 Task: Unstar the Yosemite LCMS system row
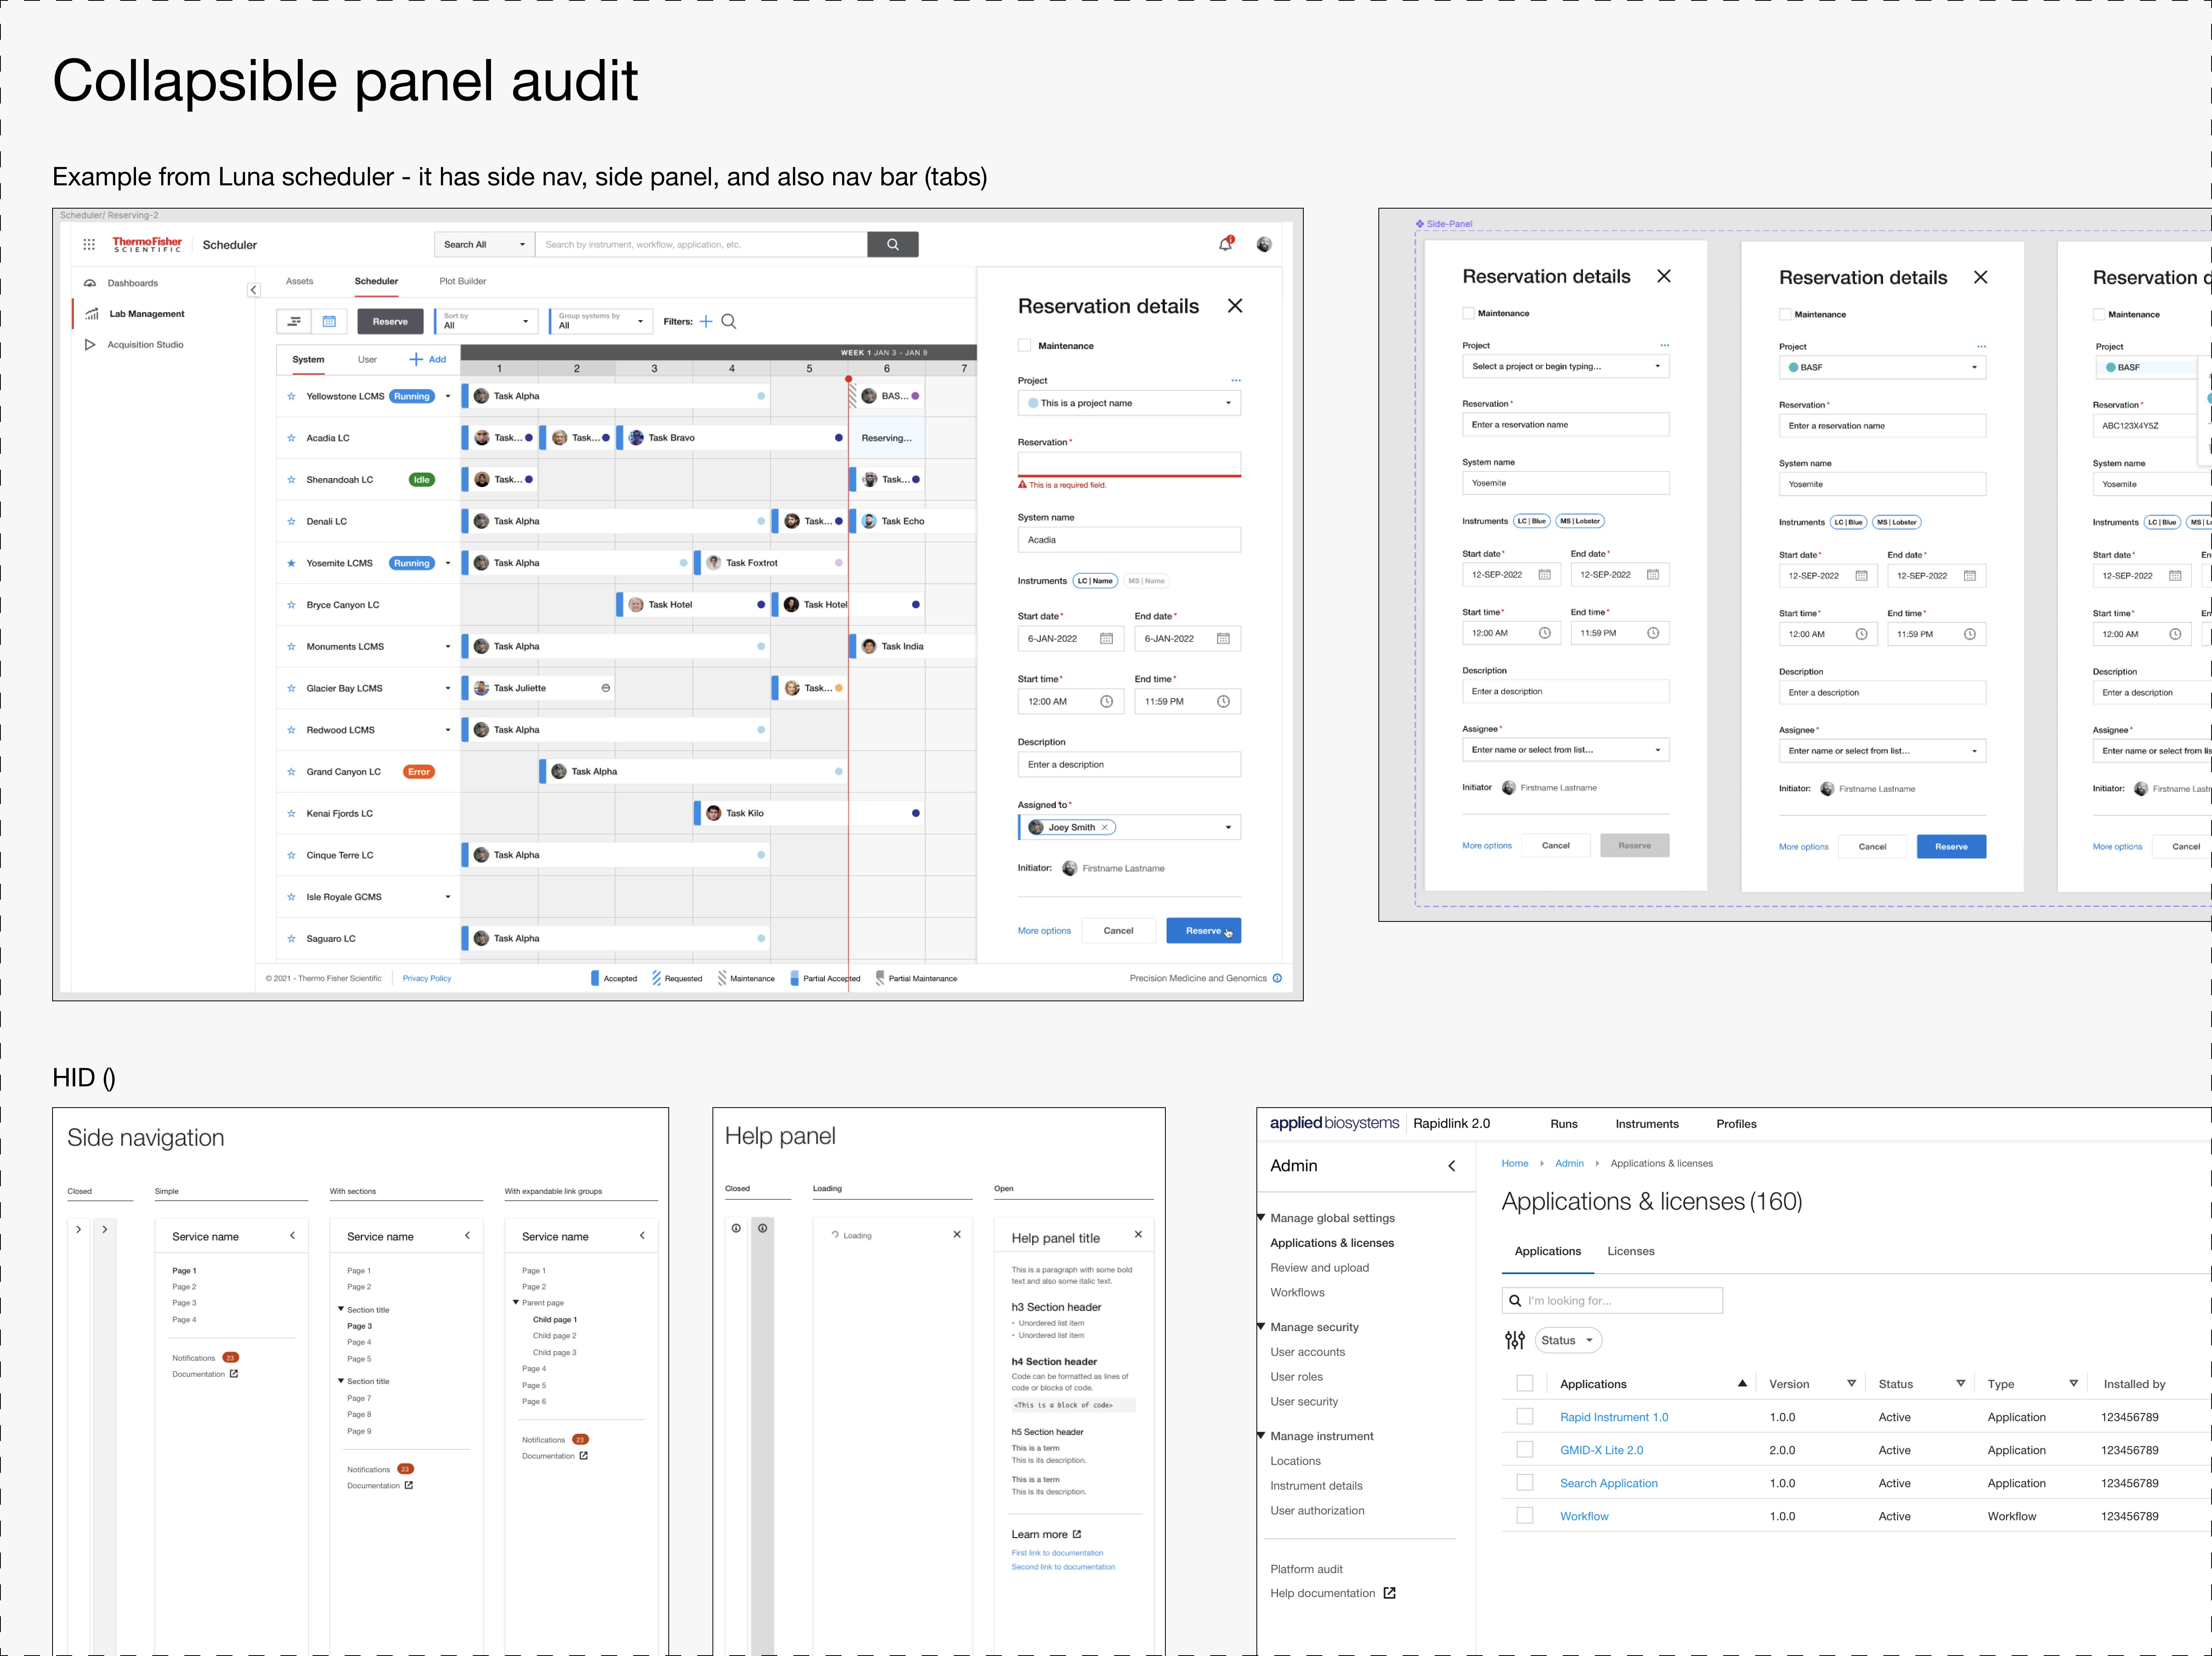[x=291, y=563]
